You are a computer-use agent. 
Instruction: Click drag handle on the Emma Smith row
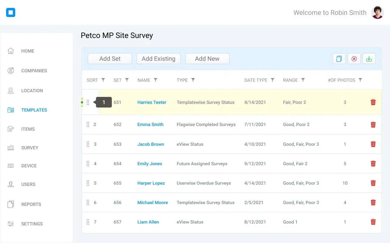pos(88,125)
